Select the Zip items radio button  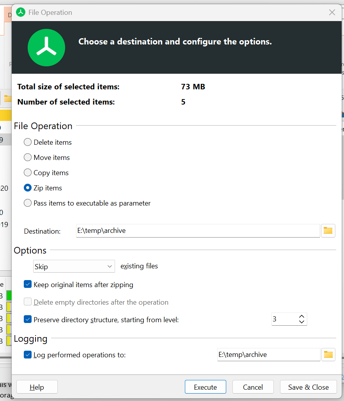[28, 188]
